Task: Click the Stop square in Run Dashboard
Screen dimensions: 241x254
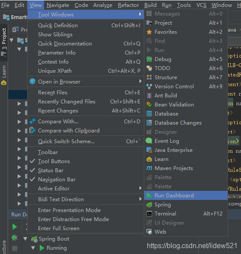Action: pyautogui.click(x=15, y=248)
